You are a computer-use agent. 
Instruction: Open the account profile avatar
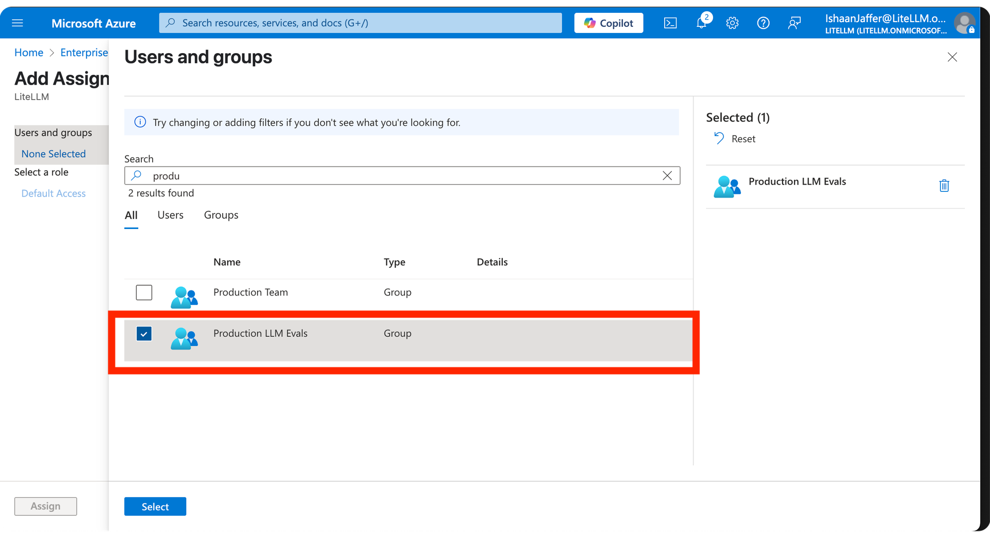[x=965, y=23]
